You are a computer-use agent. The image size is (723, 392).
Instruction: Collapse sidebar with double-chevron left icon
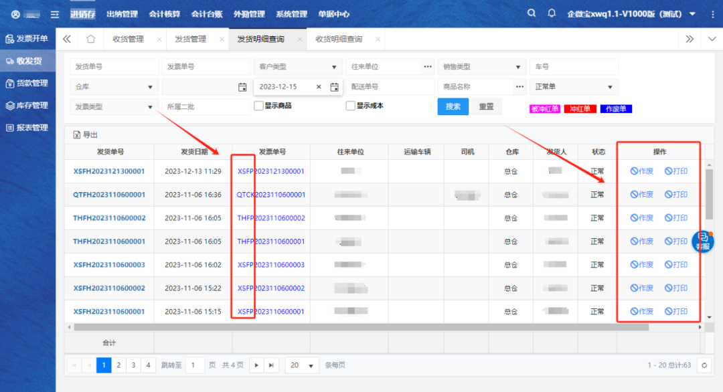(66, 39)
